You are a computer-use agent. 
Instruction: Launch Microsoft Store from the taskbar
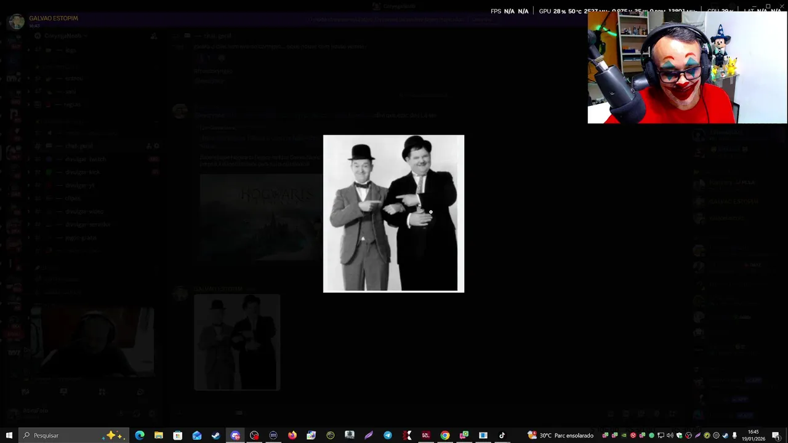(178, 435)
